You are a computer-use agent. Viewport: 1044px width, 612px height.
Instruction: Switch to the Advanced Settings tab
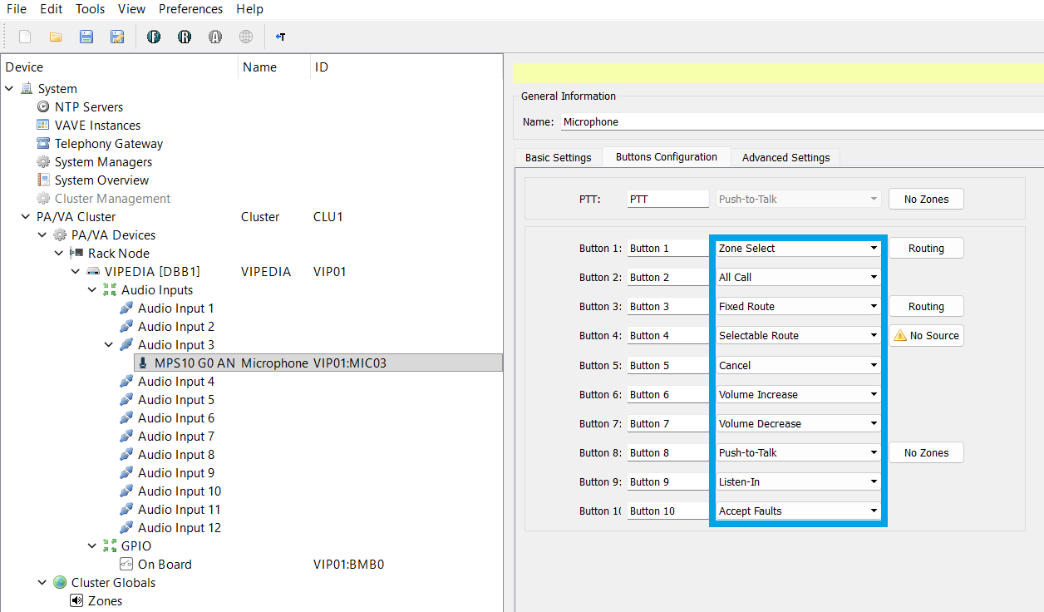click(x=785, y=157)
